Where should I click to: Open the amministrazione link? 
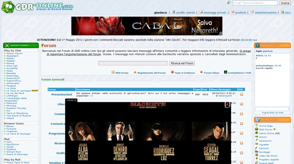[x=266, y=13]
